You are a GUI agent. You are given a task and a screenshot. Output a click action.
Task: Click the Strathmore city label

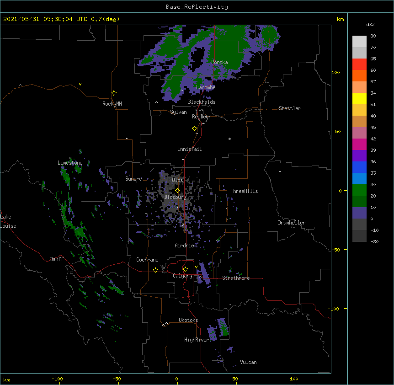coord(236,278)
